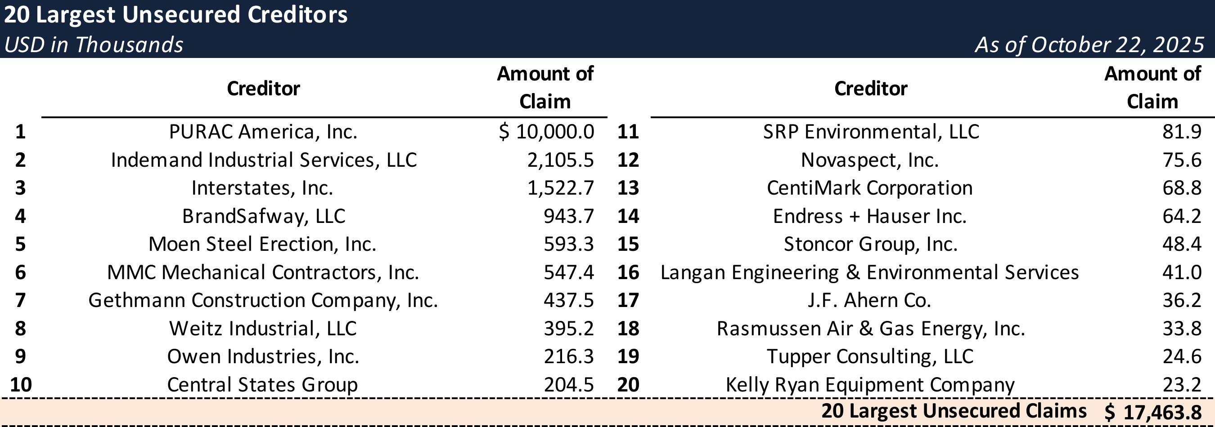Select Kelly Ryan Equipment Company
This screenshot has height=427, width=1215.
[x=870, y=385]
